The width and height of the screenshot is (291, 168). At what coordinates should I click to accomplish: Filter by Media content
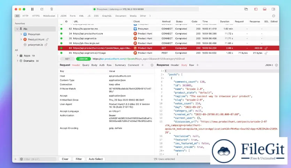[133, 16]
